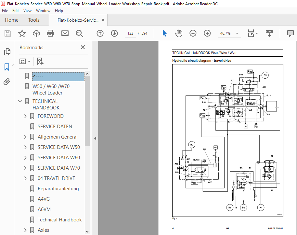Open the Attachments paperclip panel
This screenshot has height=235, width=297.
[7, 82]
